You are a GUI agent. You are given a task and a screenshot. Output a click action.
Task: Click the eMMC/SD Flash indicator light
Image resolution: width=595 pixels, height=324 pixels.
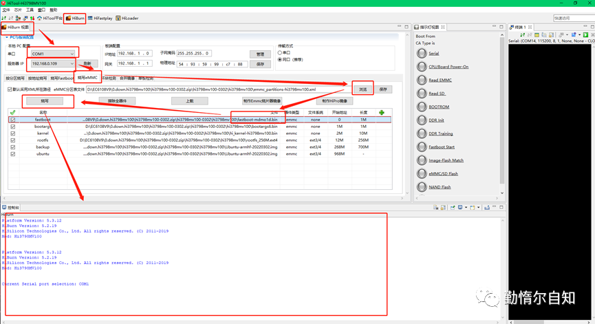coord(422,173)
